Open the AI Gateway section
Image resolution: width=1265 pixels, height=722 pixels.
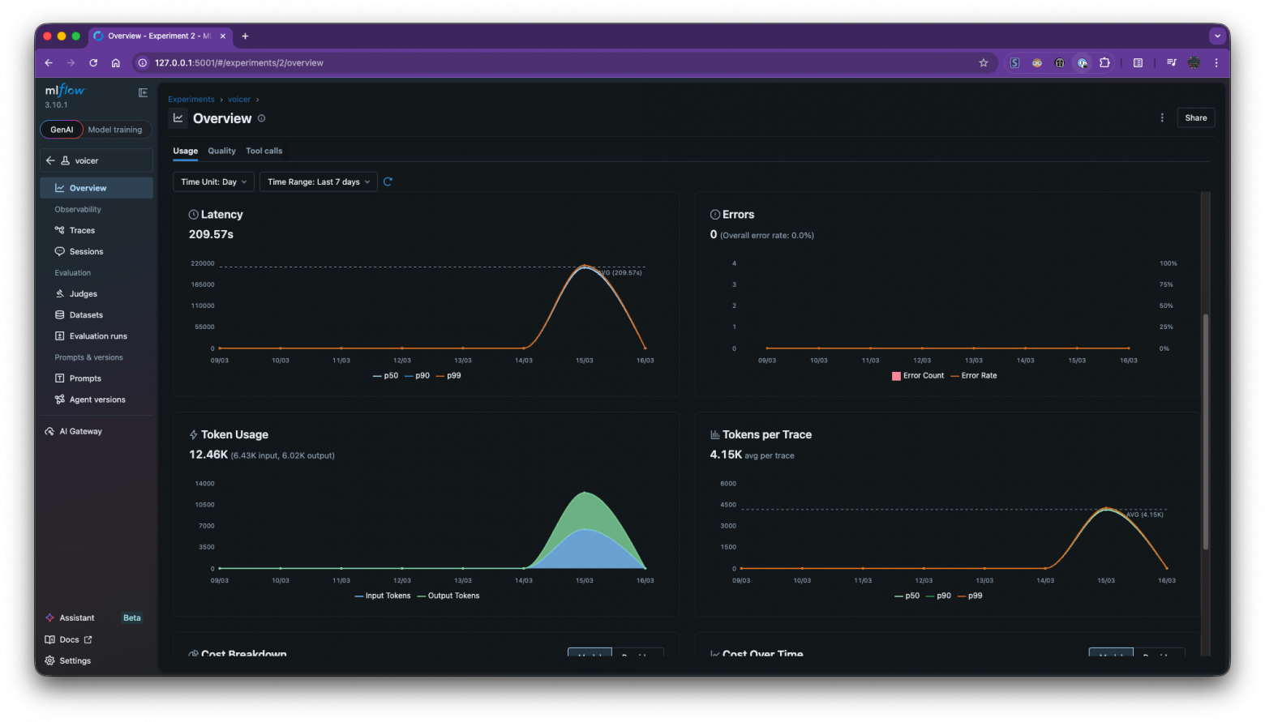tap(80, 431)
